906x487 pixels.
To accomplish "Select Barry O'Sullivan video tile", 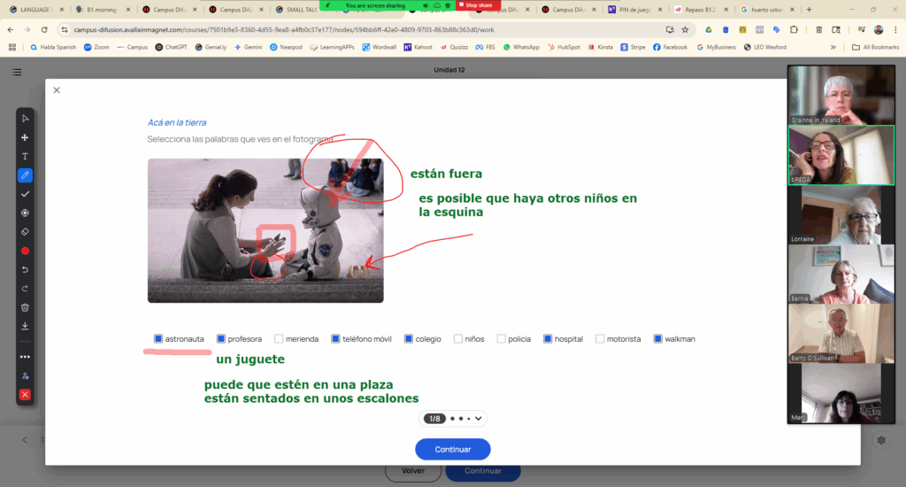I will point(841,334).
